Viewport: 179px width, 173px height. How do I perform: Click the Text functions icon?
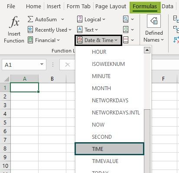pyautogui.click(x=80, y=29)
